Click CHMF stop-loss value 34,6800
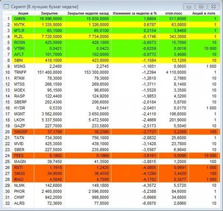223x211 pixels. coord(179,197)
